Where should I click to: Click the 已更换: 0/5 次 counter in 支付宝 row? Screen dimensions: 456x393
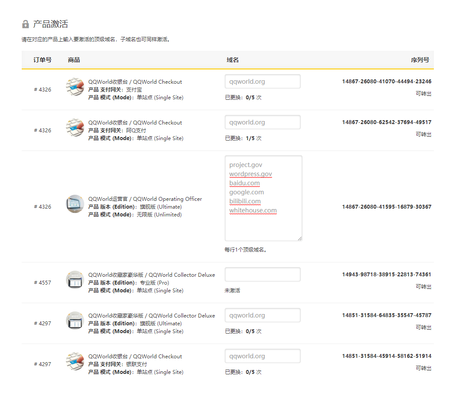243,97
